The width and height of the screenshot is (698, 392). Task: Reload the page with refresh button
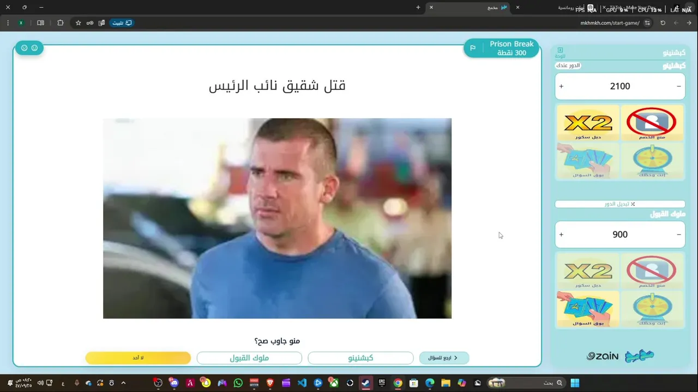pyautogui.click(x=663, y=23)
